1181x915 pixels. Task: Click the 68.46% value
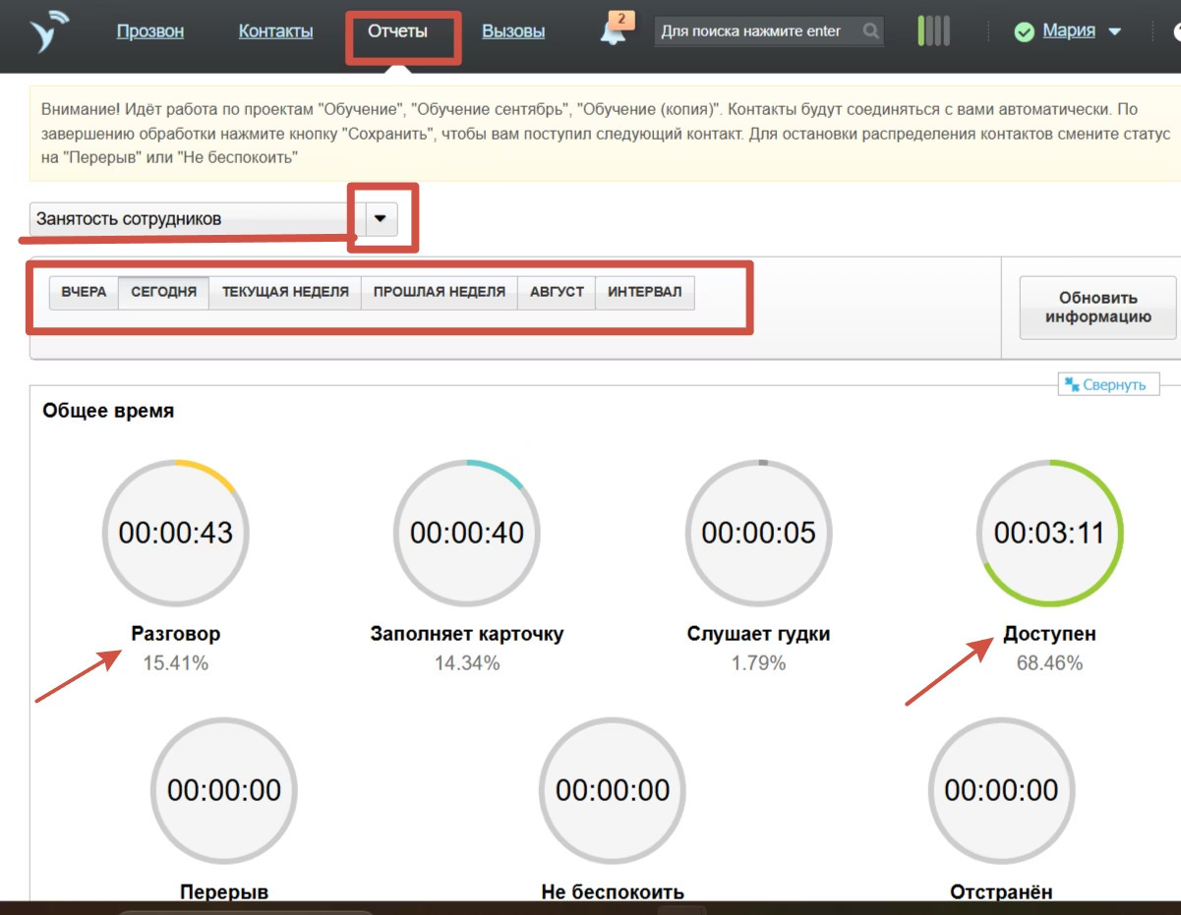point(1049,663)
